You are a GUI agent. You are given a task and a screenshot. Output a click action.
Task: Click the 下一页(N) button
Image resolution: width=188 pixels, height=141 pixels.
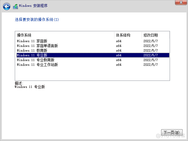click(x=172, y=132)
